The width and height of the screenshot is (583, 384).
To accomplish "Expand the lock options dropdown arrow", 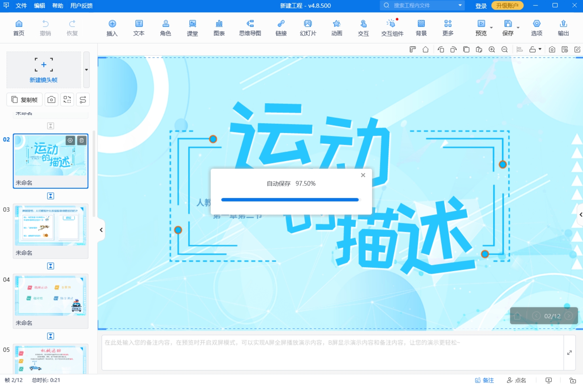I will (x=540, y=49).
